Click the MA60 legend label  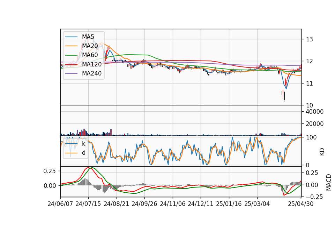tap(90, 55)
